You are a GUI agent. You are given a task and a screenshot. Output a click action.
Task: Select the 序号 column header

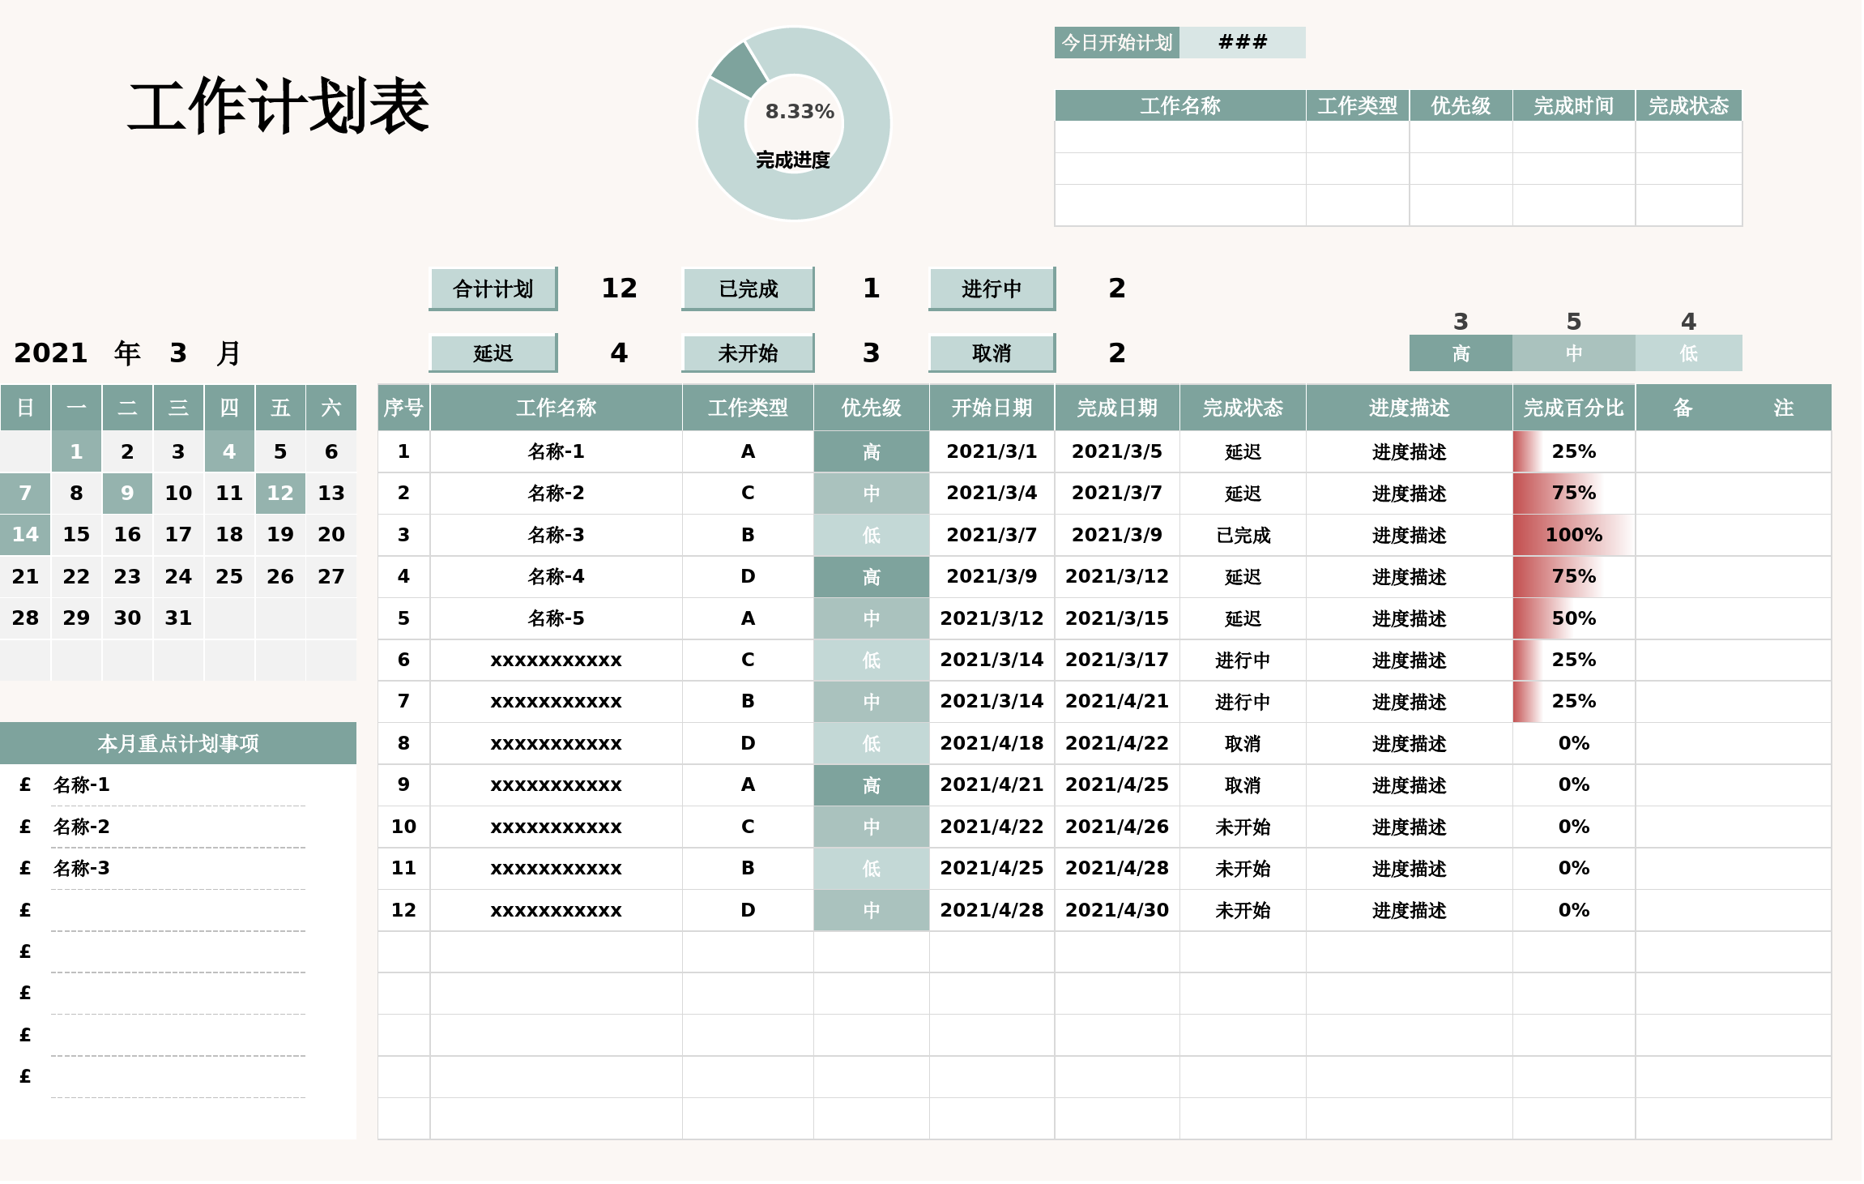pyautogui.click(x=403, y=408)
